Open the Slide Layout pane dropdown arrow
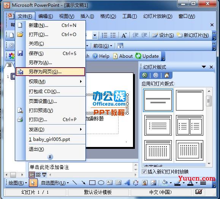This screenshot has height=199, width=220. (204, 67)
